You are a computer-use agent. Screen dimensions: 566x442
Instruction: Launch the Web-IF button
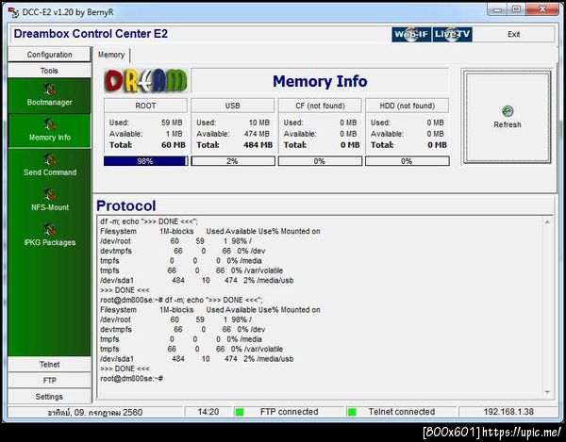point(411,34)
